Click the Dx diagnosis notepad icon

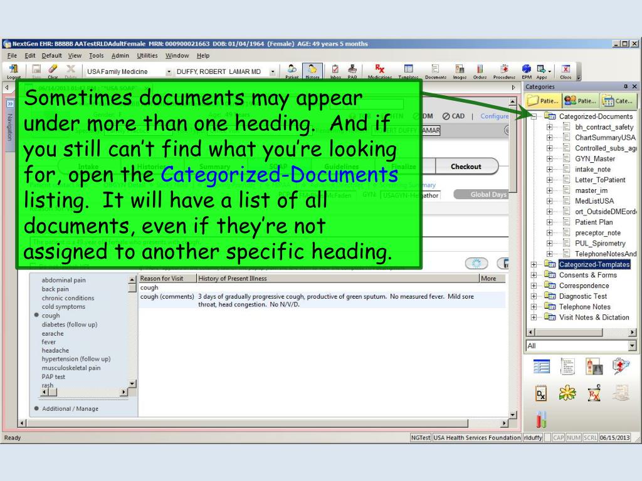pos(541,393)
